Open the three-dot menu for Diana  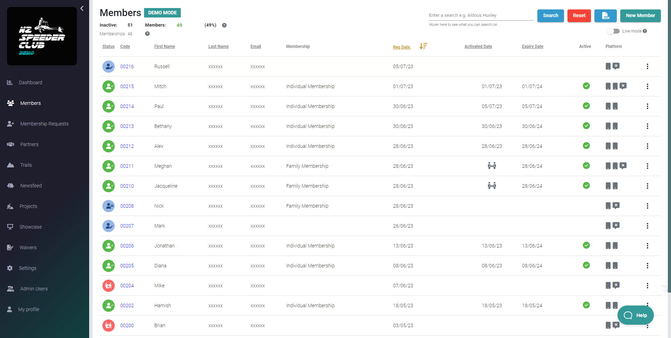[x=647, y=266]
